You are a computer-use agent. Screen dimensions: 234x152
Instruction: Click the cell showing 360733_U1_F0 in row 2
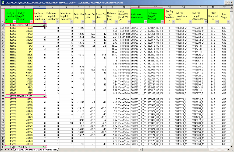coord(24,25)
